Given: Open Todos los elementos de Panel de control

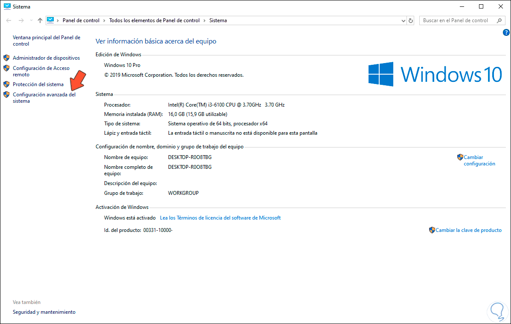Looking at the screenshot, I should click(x=154, y=20).
